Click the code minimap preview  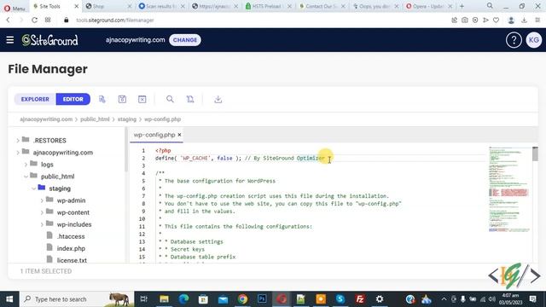(509, 189)
